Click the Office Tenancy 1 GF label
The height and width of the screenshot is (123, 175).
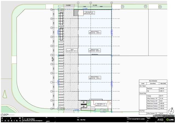click(100, 104)
